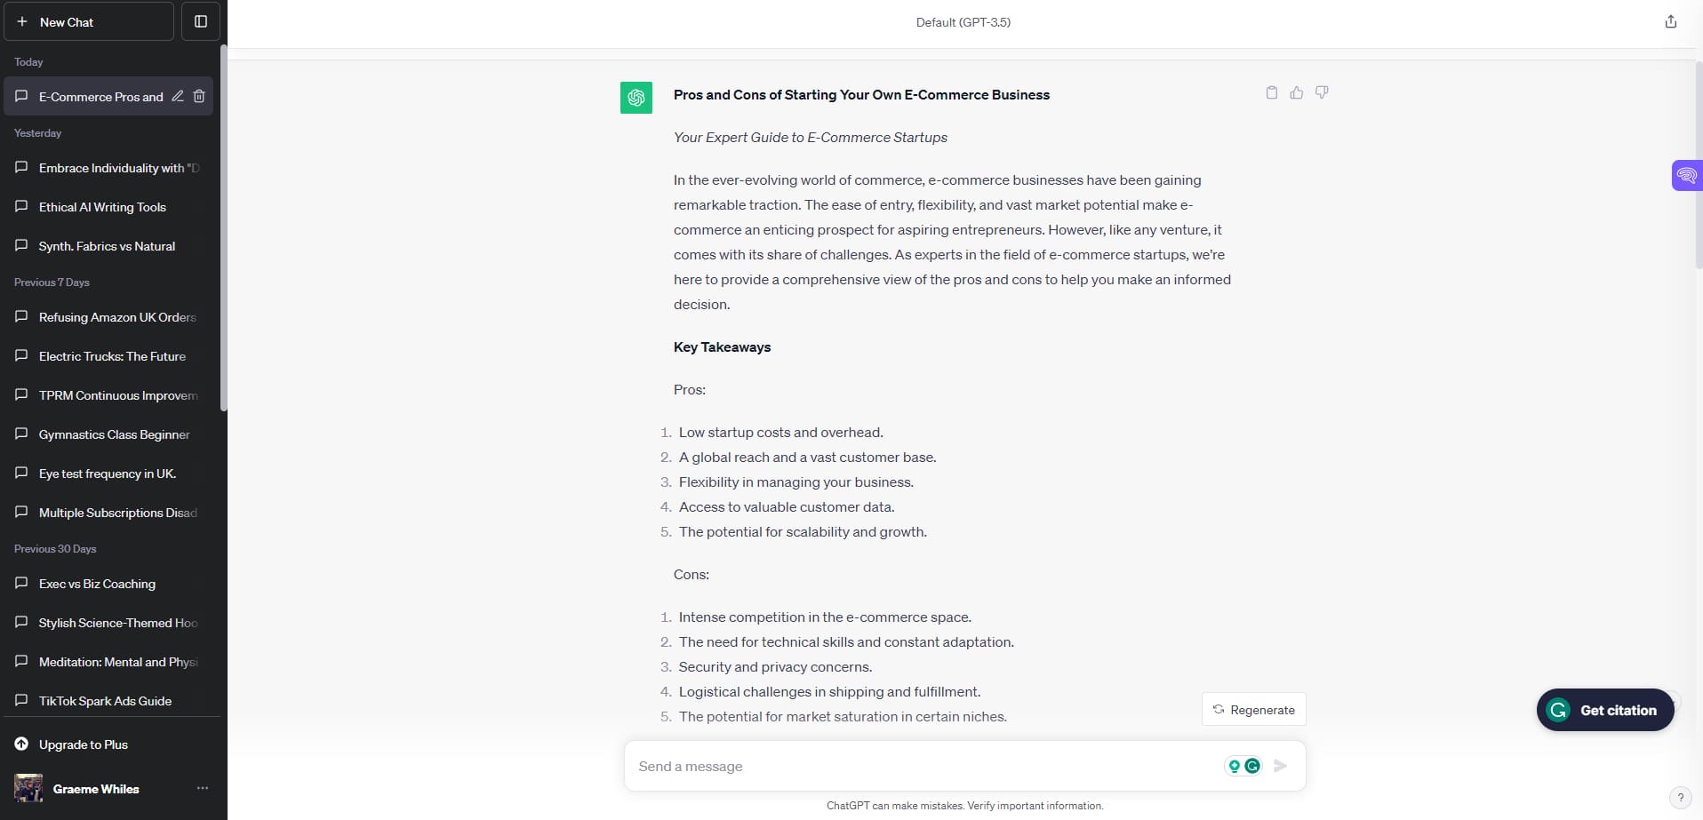Rate the response with thumbs down
Screen dimensions: 1703x820
coord(1322,92)
